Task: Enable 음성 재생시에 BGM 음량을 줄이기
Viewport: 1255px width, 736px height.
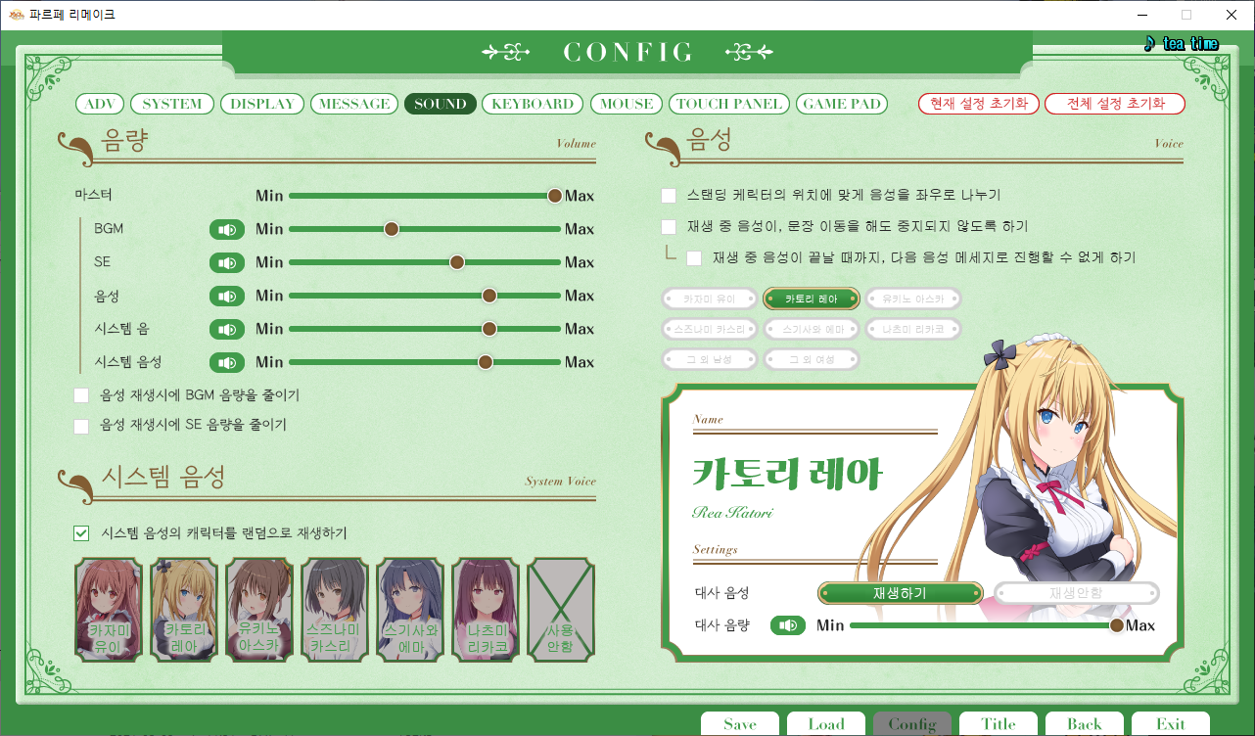Action: click(x=81, y=395)
